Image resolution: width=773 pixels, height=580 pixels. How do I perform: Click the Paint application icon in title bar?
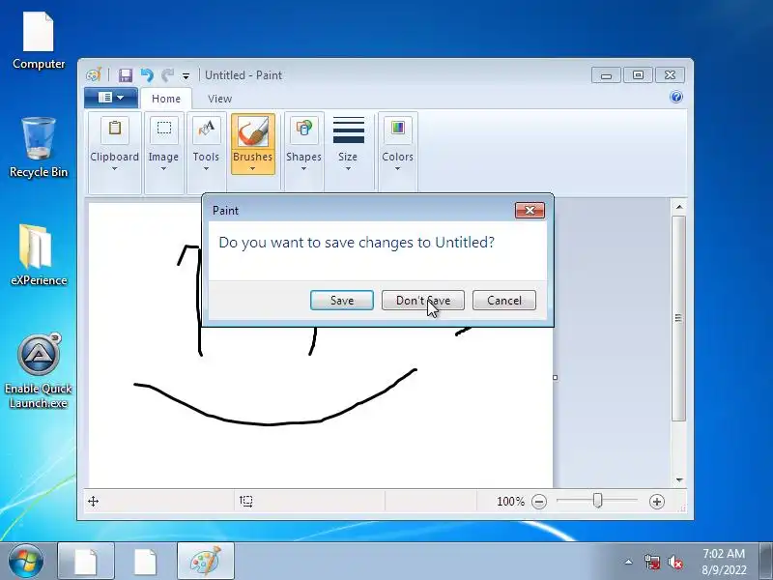click(x=94, y=75)
